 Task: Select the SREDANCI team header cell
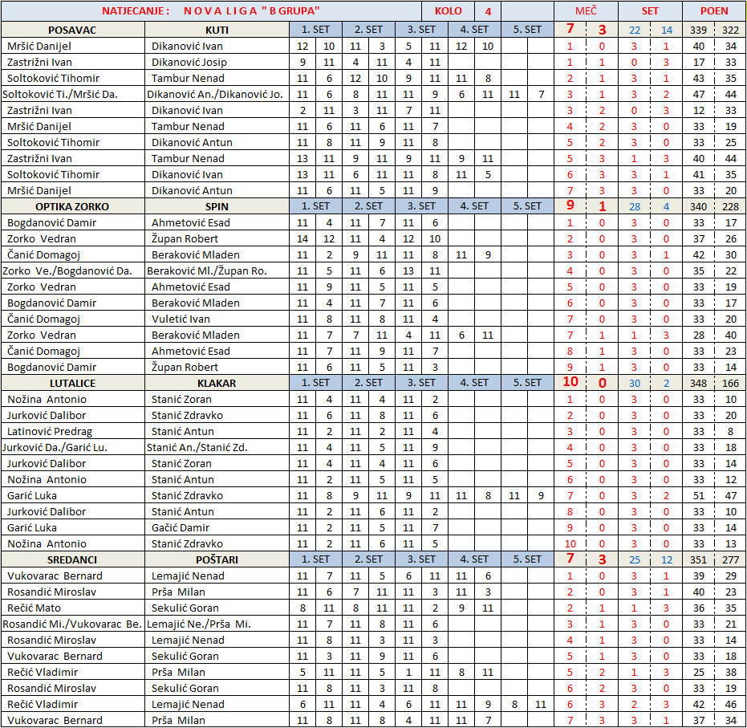pos(72,559)
